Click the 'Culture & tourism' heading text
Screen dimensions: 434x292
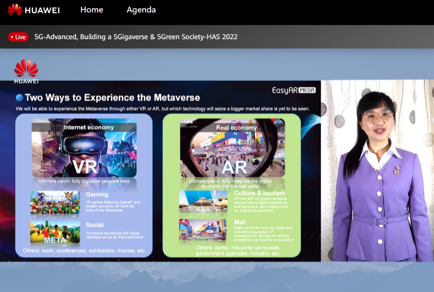coord(259,193)
